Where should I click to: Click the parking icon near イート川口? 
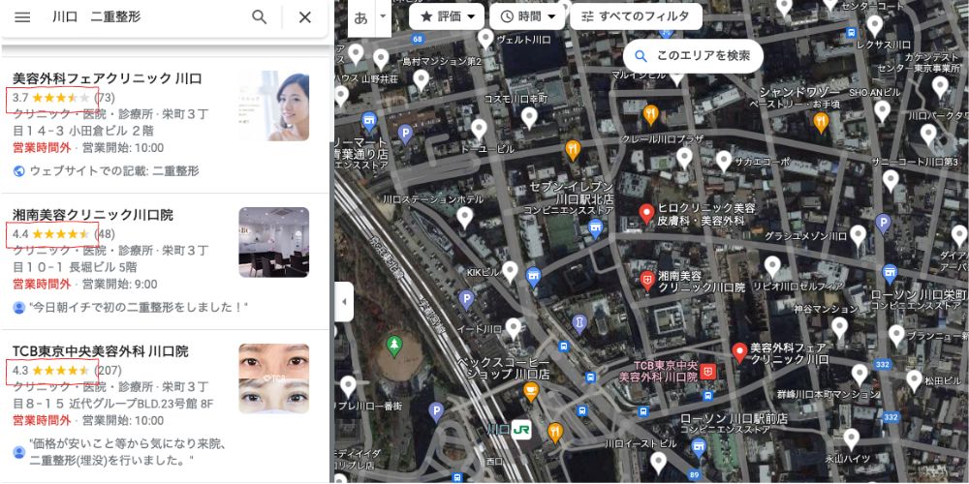click(x=467, y=301)
